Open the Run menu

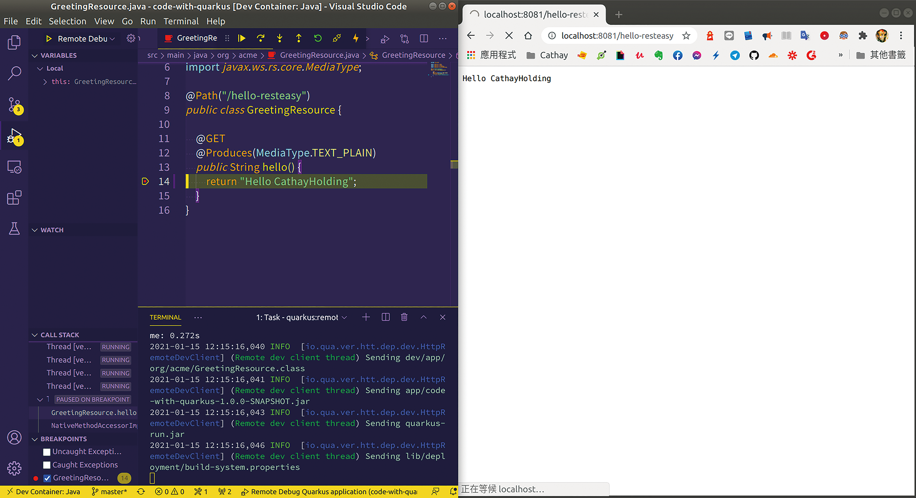pyautogui.click(x=148, y=21)
